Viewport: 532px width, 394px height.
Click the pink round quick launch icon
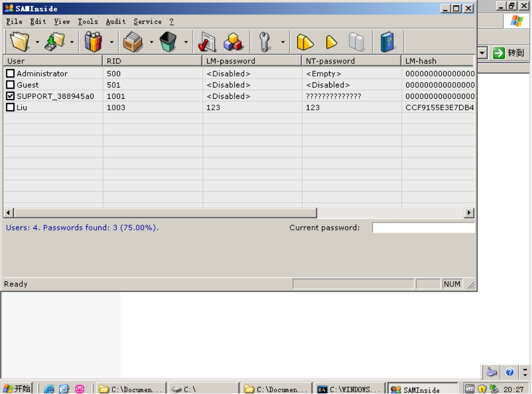[80, 389]
